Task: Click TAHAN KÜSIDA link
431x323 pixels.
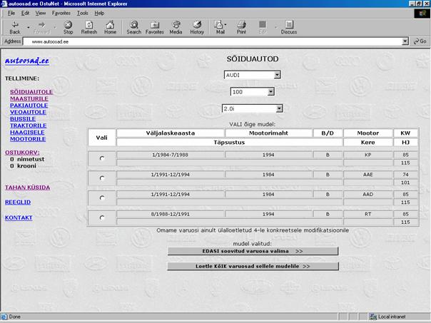Action: click(28, 188)
